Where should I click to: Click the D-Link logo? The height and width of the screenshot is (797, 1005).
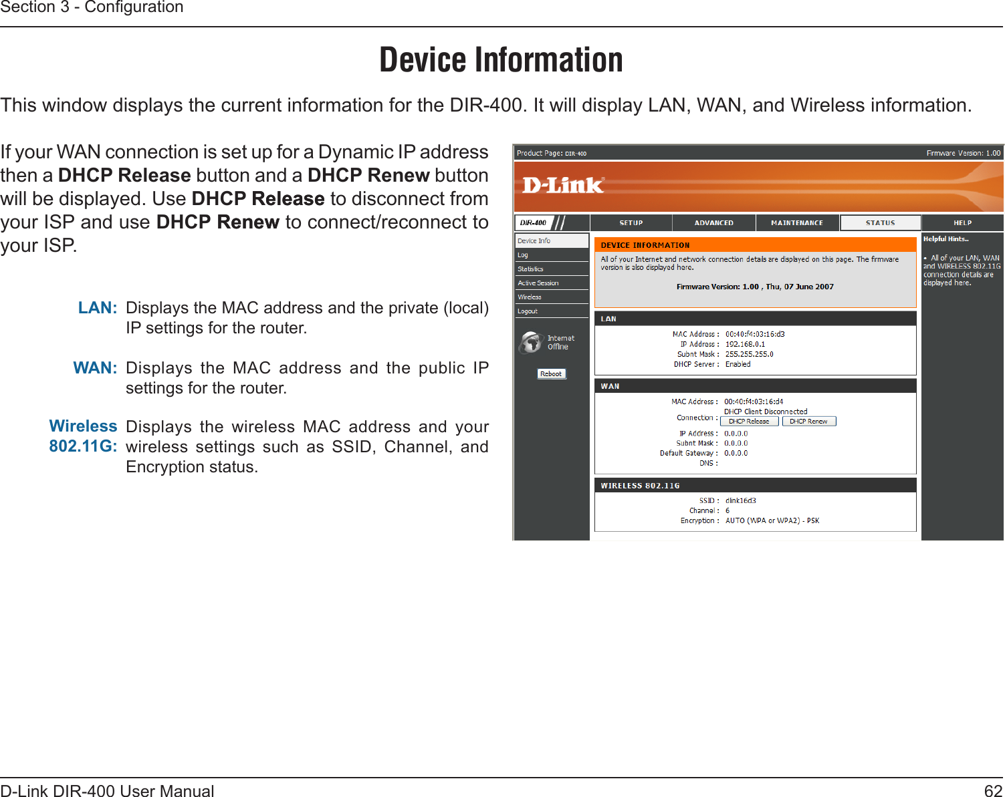tap(563, 185)
